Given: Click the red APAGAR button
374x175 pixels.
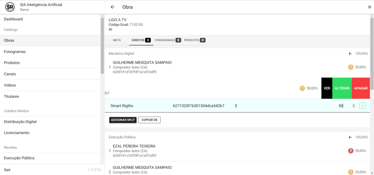Looking at the screenshot, I should point(360,88).
